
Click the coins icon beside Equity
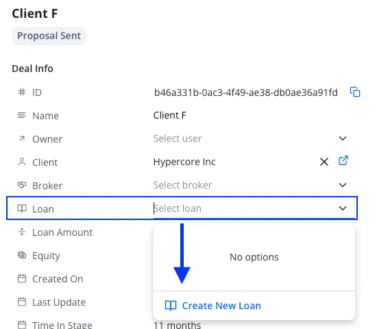pyautogui.click(x=22, y=255)
